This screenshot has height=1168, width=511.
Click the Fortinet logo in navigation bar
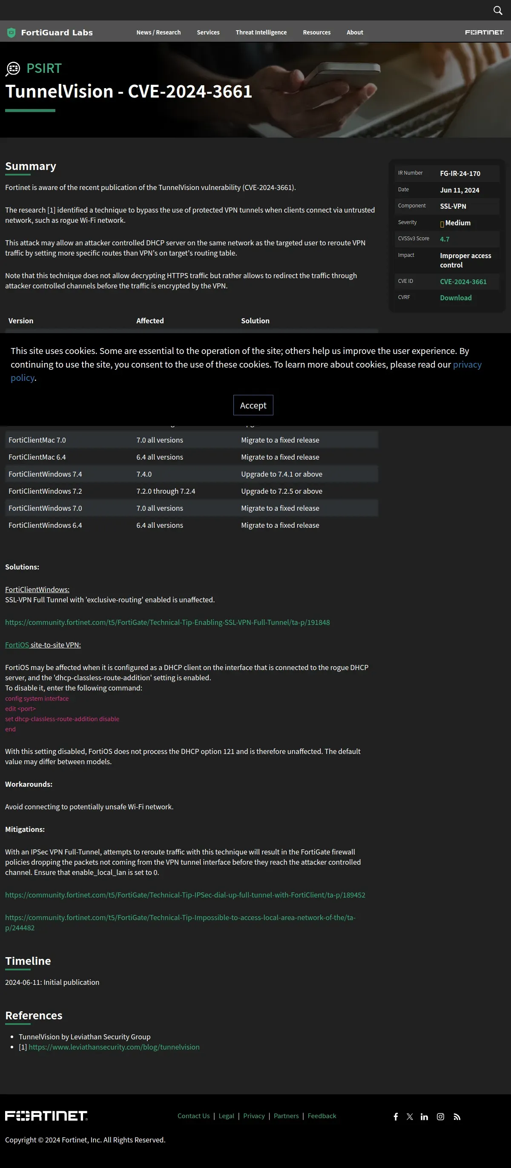pyautogui.click(x=484, y=32)
